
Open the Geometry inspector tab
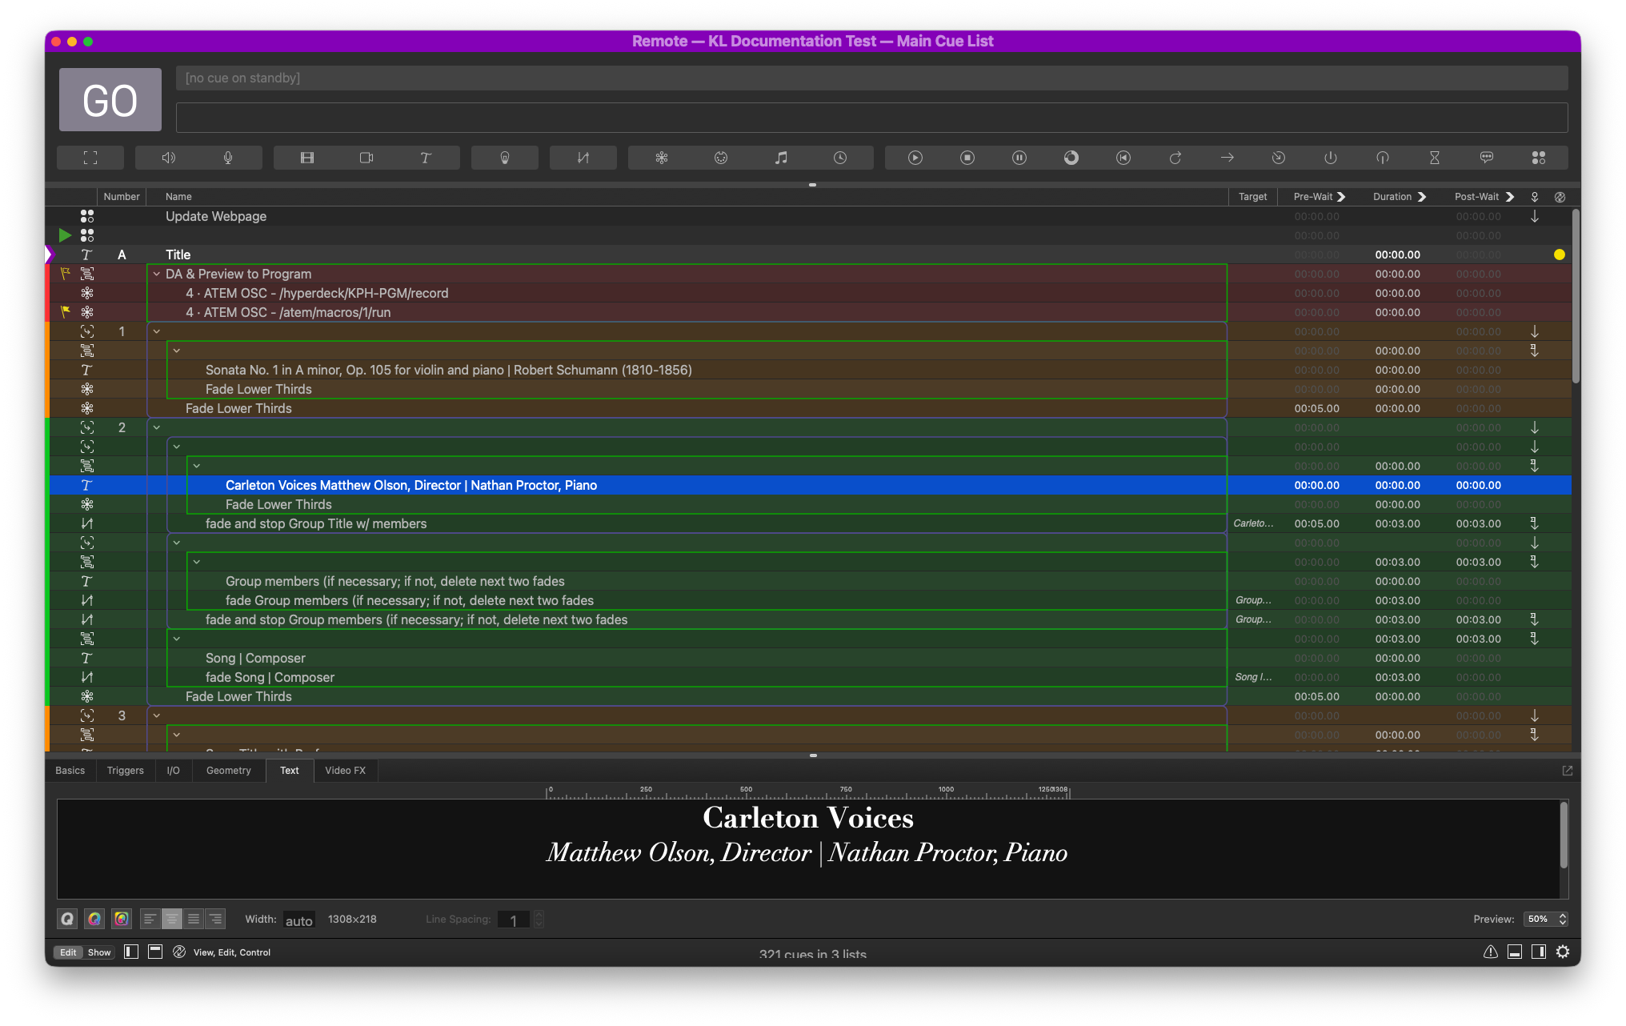[228, 770]
